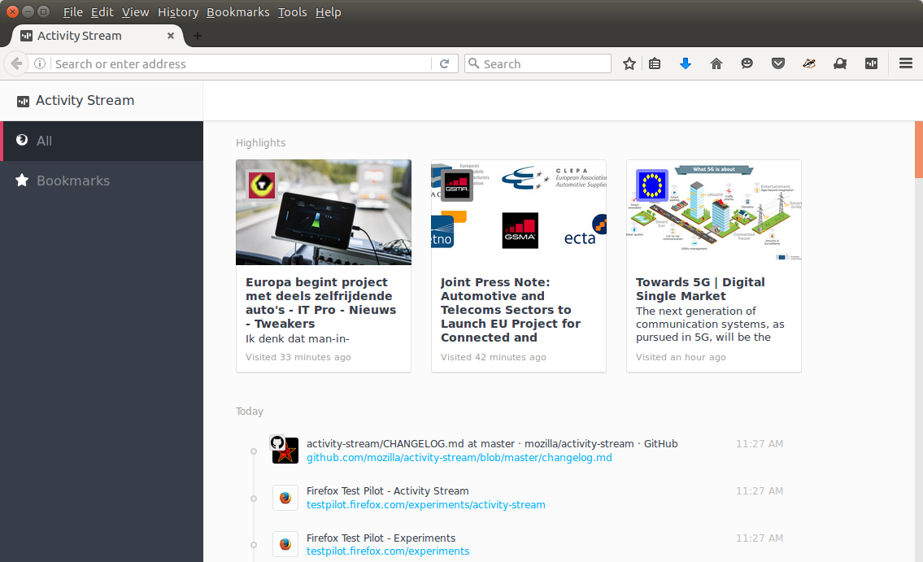Open highlight 'Europa begint project' card image

(x=324, y=212)
